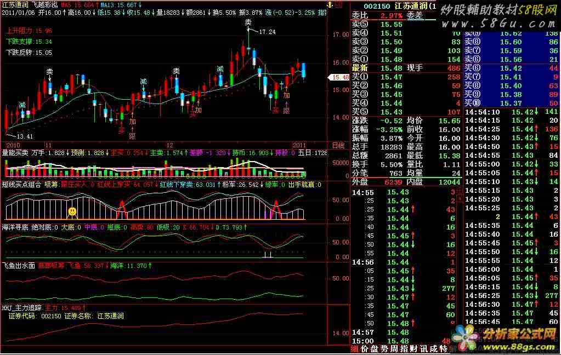Switch to the 财 tab
This screenshot has width=561, height=355.
tap(414, 349)
